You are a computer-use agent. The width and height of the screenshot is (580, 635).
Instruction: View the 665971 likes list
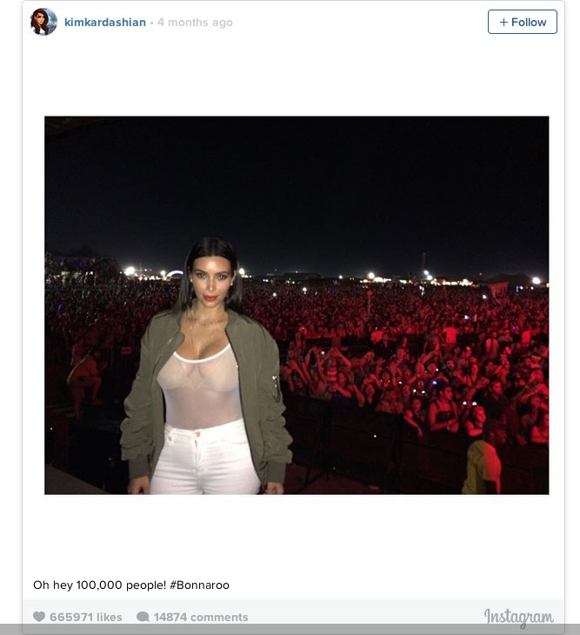[x=86, y=618]
